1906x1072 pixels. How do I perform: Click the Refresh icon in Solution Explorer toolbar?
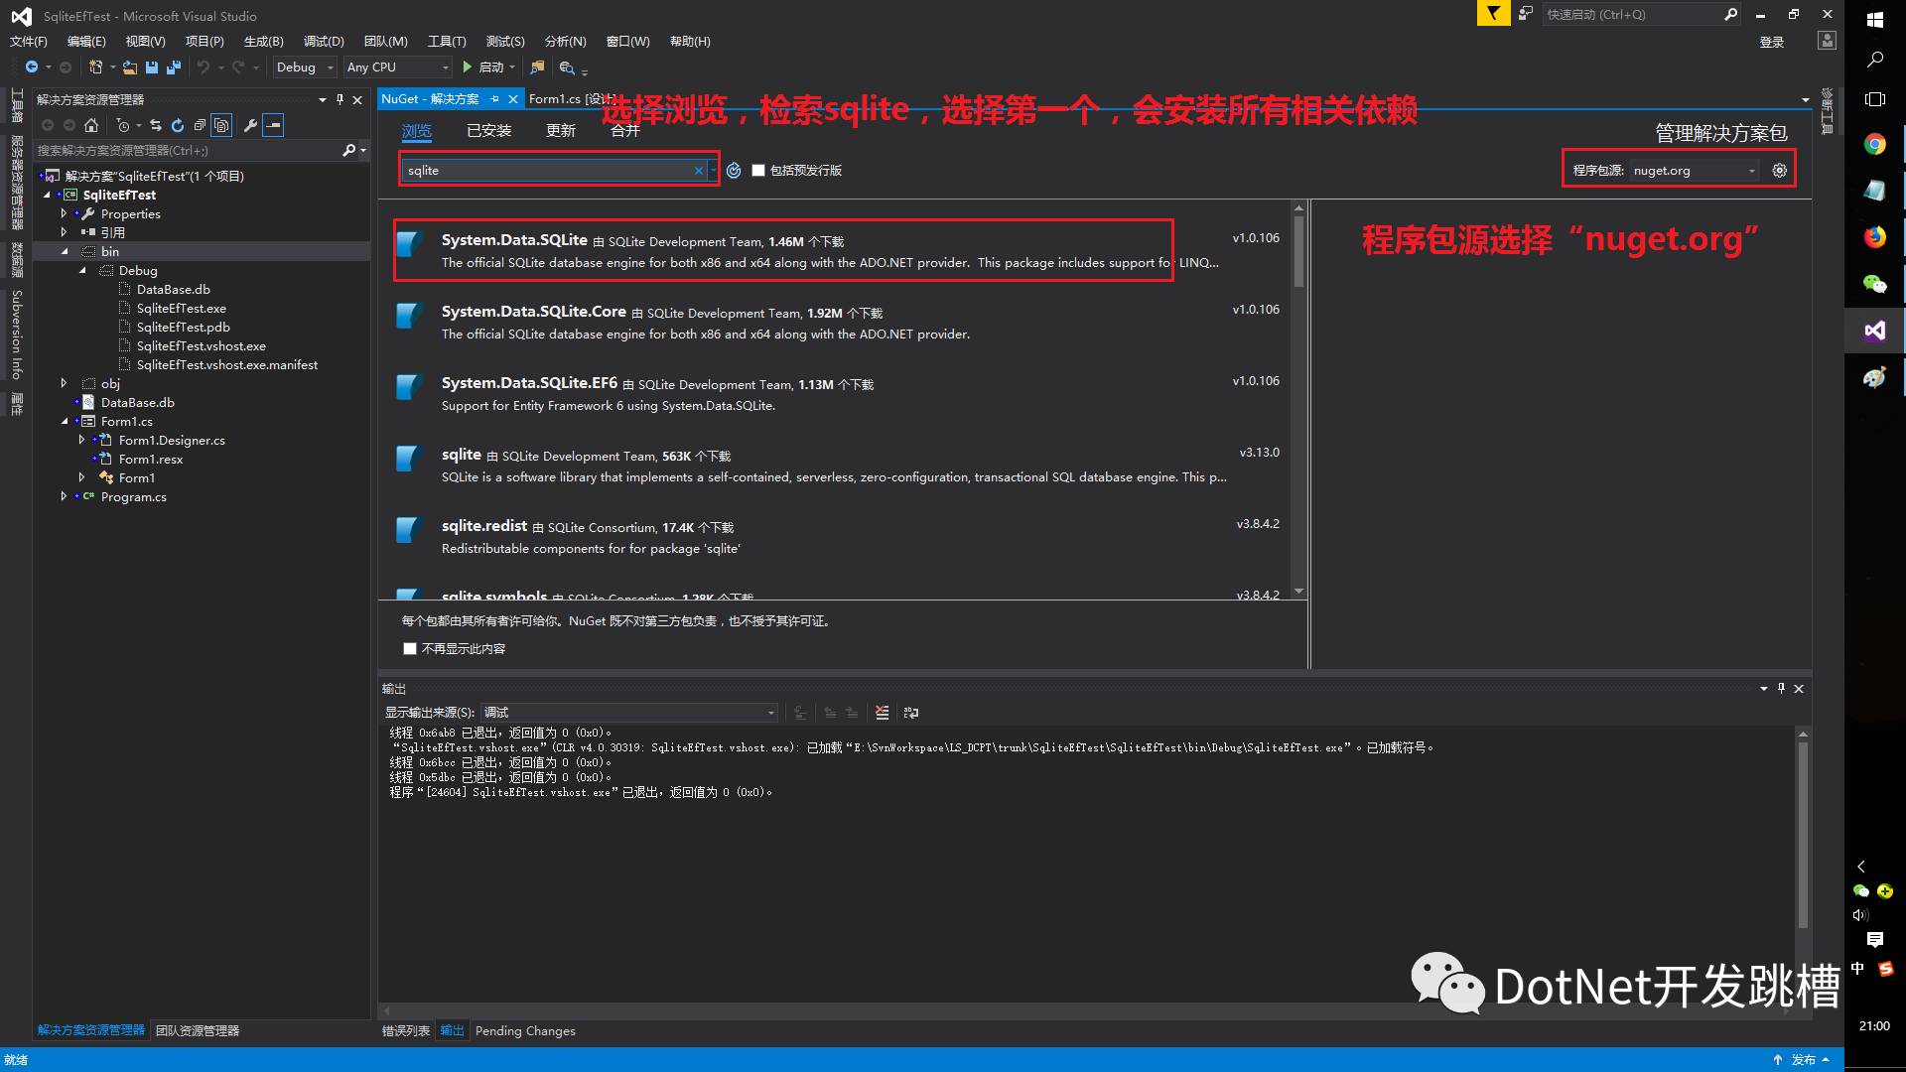tap(178, 125)
